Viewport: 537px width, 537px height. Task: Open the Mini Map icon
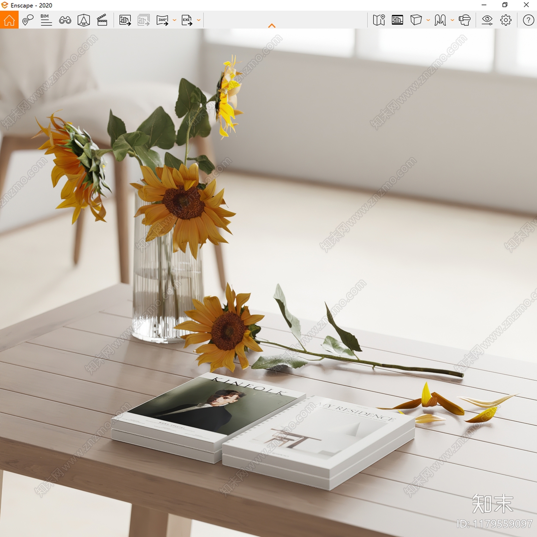379,20
